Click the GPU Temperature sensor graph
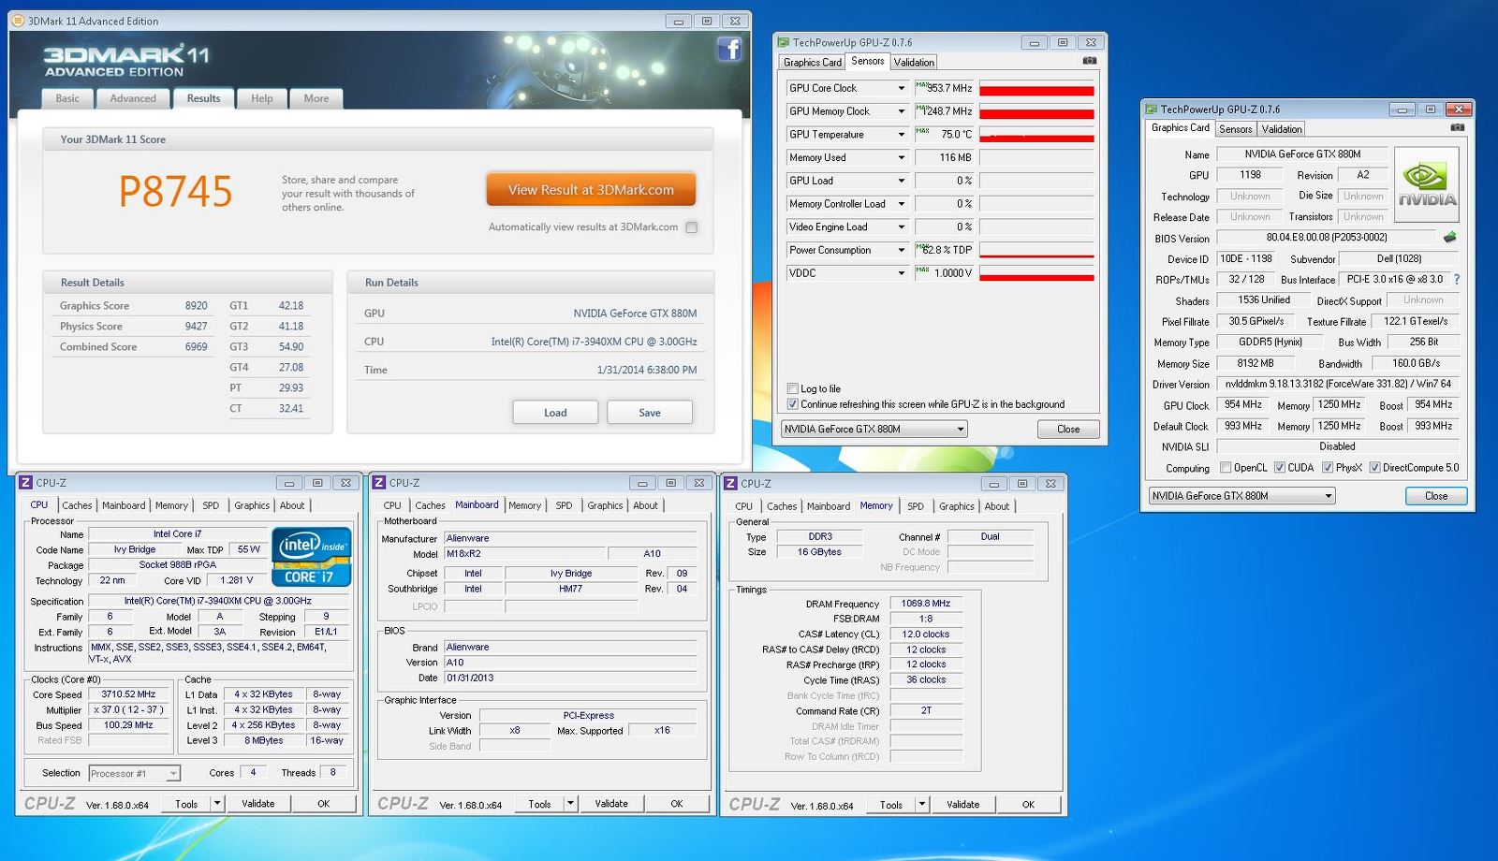 [x=1036, y=135]
